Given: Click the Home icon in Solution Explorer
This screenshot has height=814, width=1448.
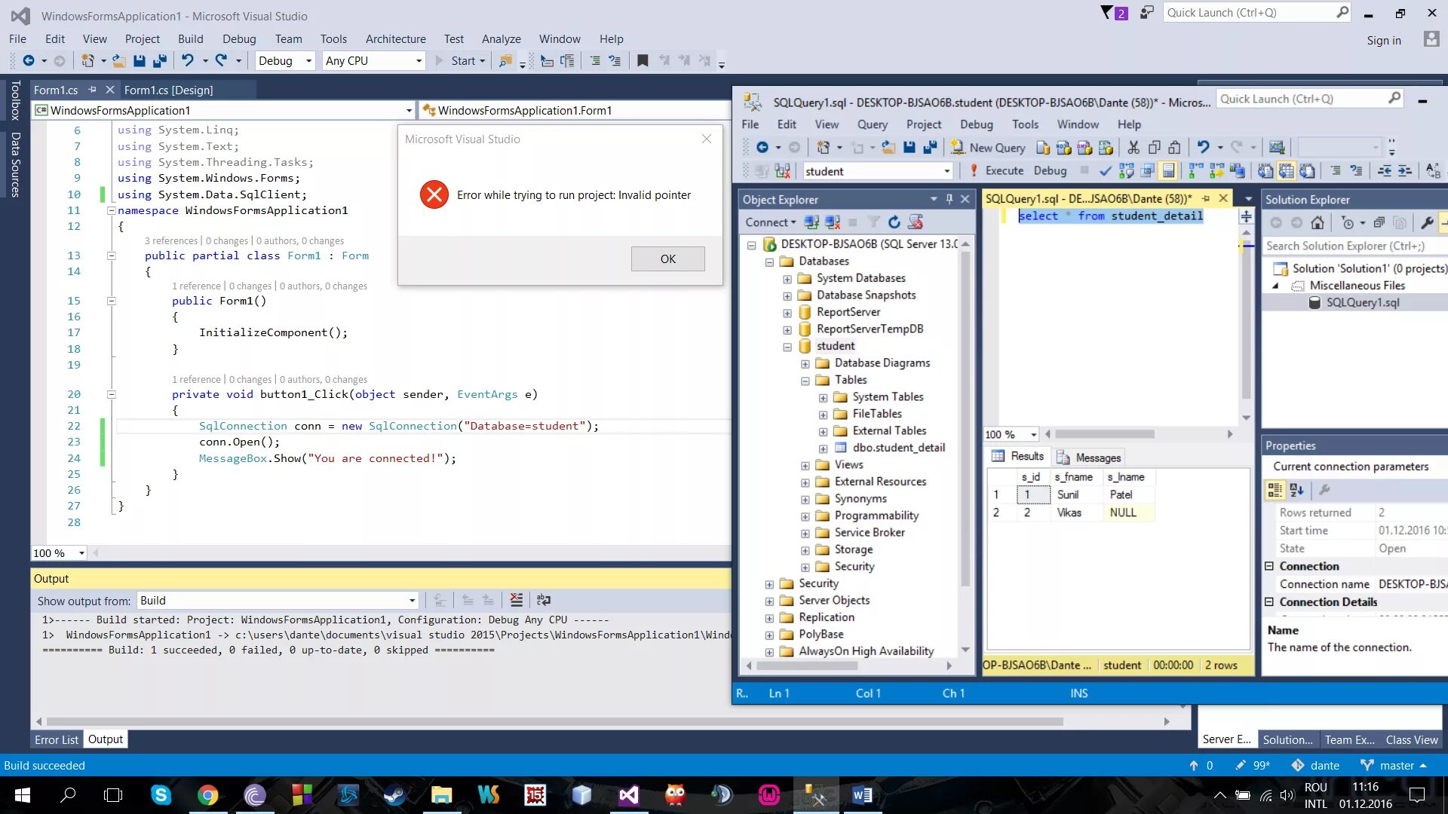Looking at the screenshot, I should click(1317, 222).
